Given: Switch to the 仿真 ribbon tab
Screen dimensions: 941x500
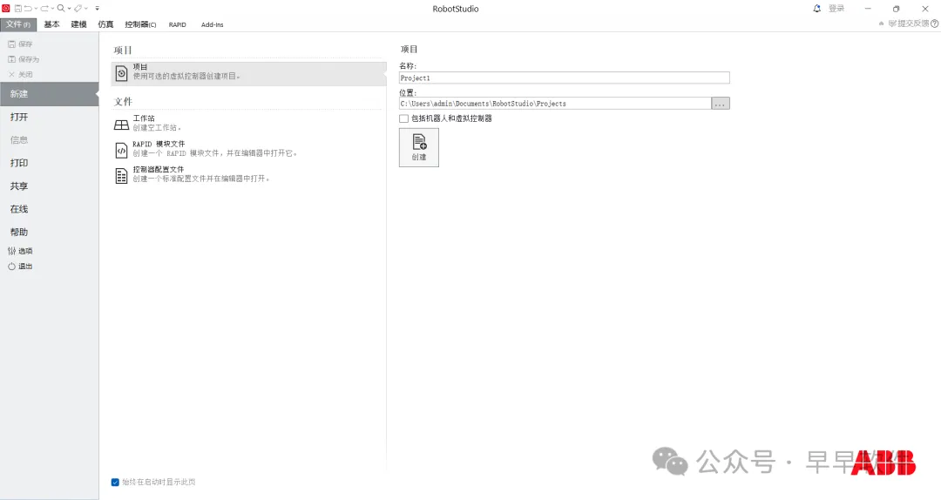Looking at the screenshot, I should tap(105, 24).
